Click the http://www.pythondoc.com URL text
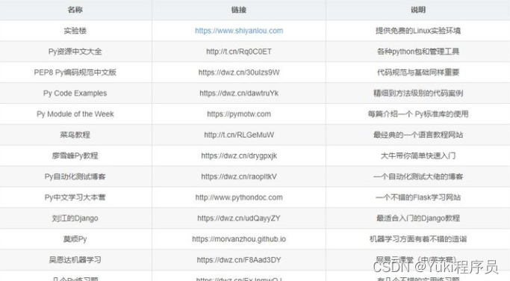The width and height of the screenshot is (510, 281). coord(239,197)
